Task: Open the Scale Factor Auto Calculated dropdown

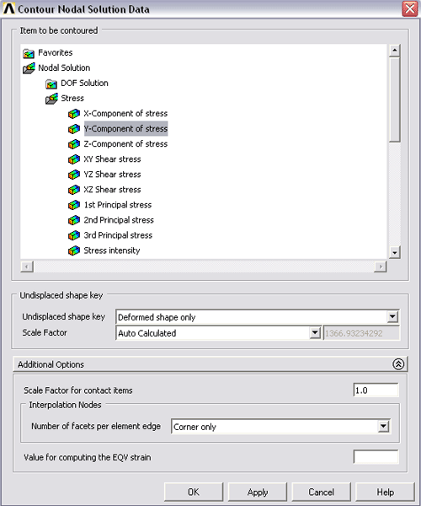Action: point(315,333)
